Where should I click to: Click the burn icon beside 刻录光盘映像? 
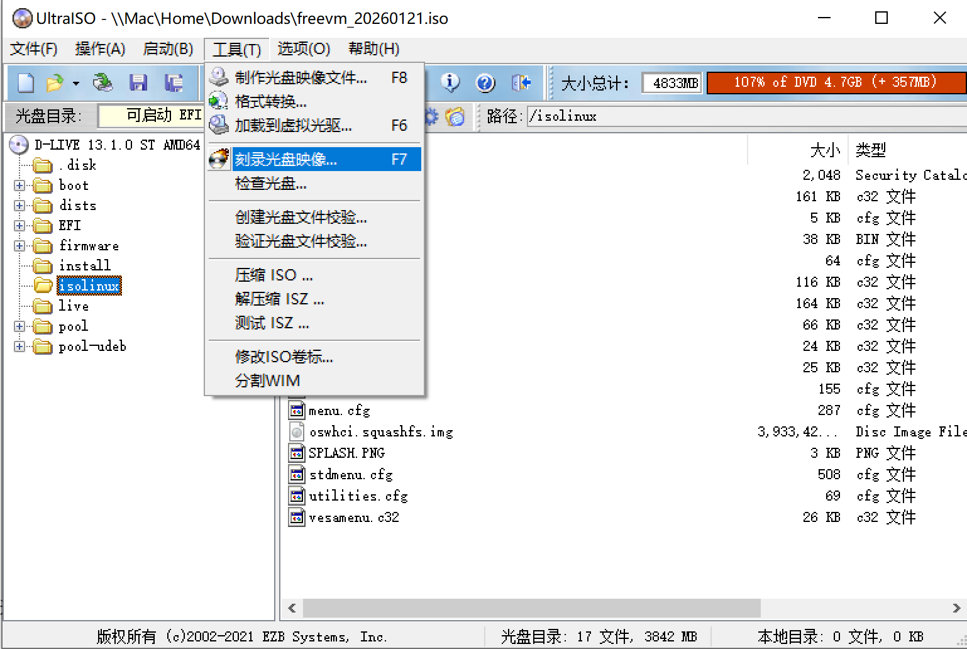click(x=218, y=159)
